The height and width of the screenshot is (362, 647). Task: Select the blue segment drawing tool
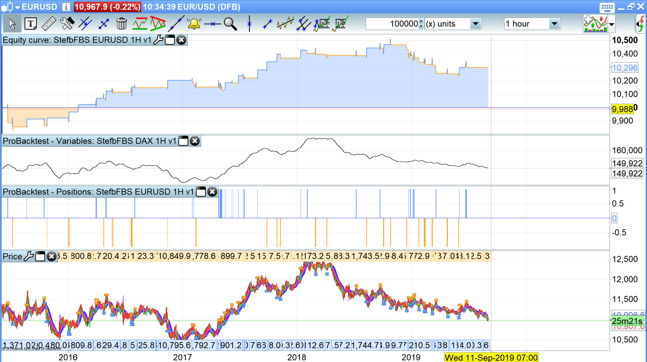point(103,24)
